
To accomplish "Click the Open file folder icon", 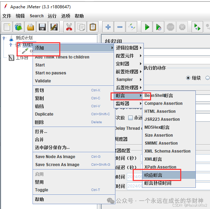I will [x=30, y=27].
